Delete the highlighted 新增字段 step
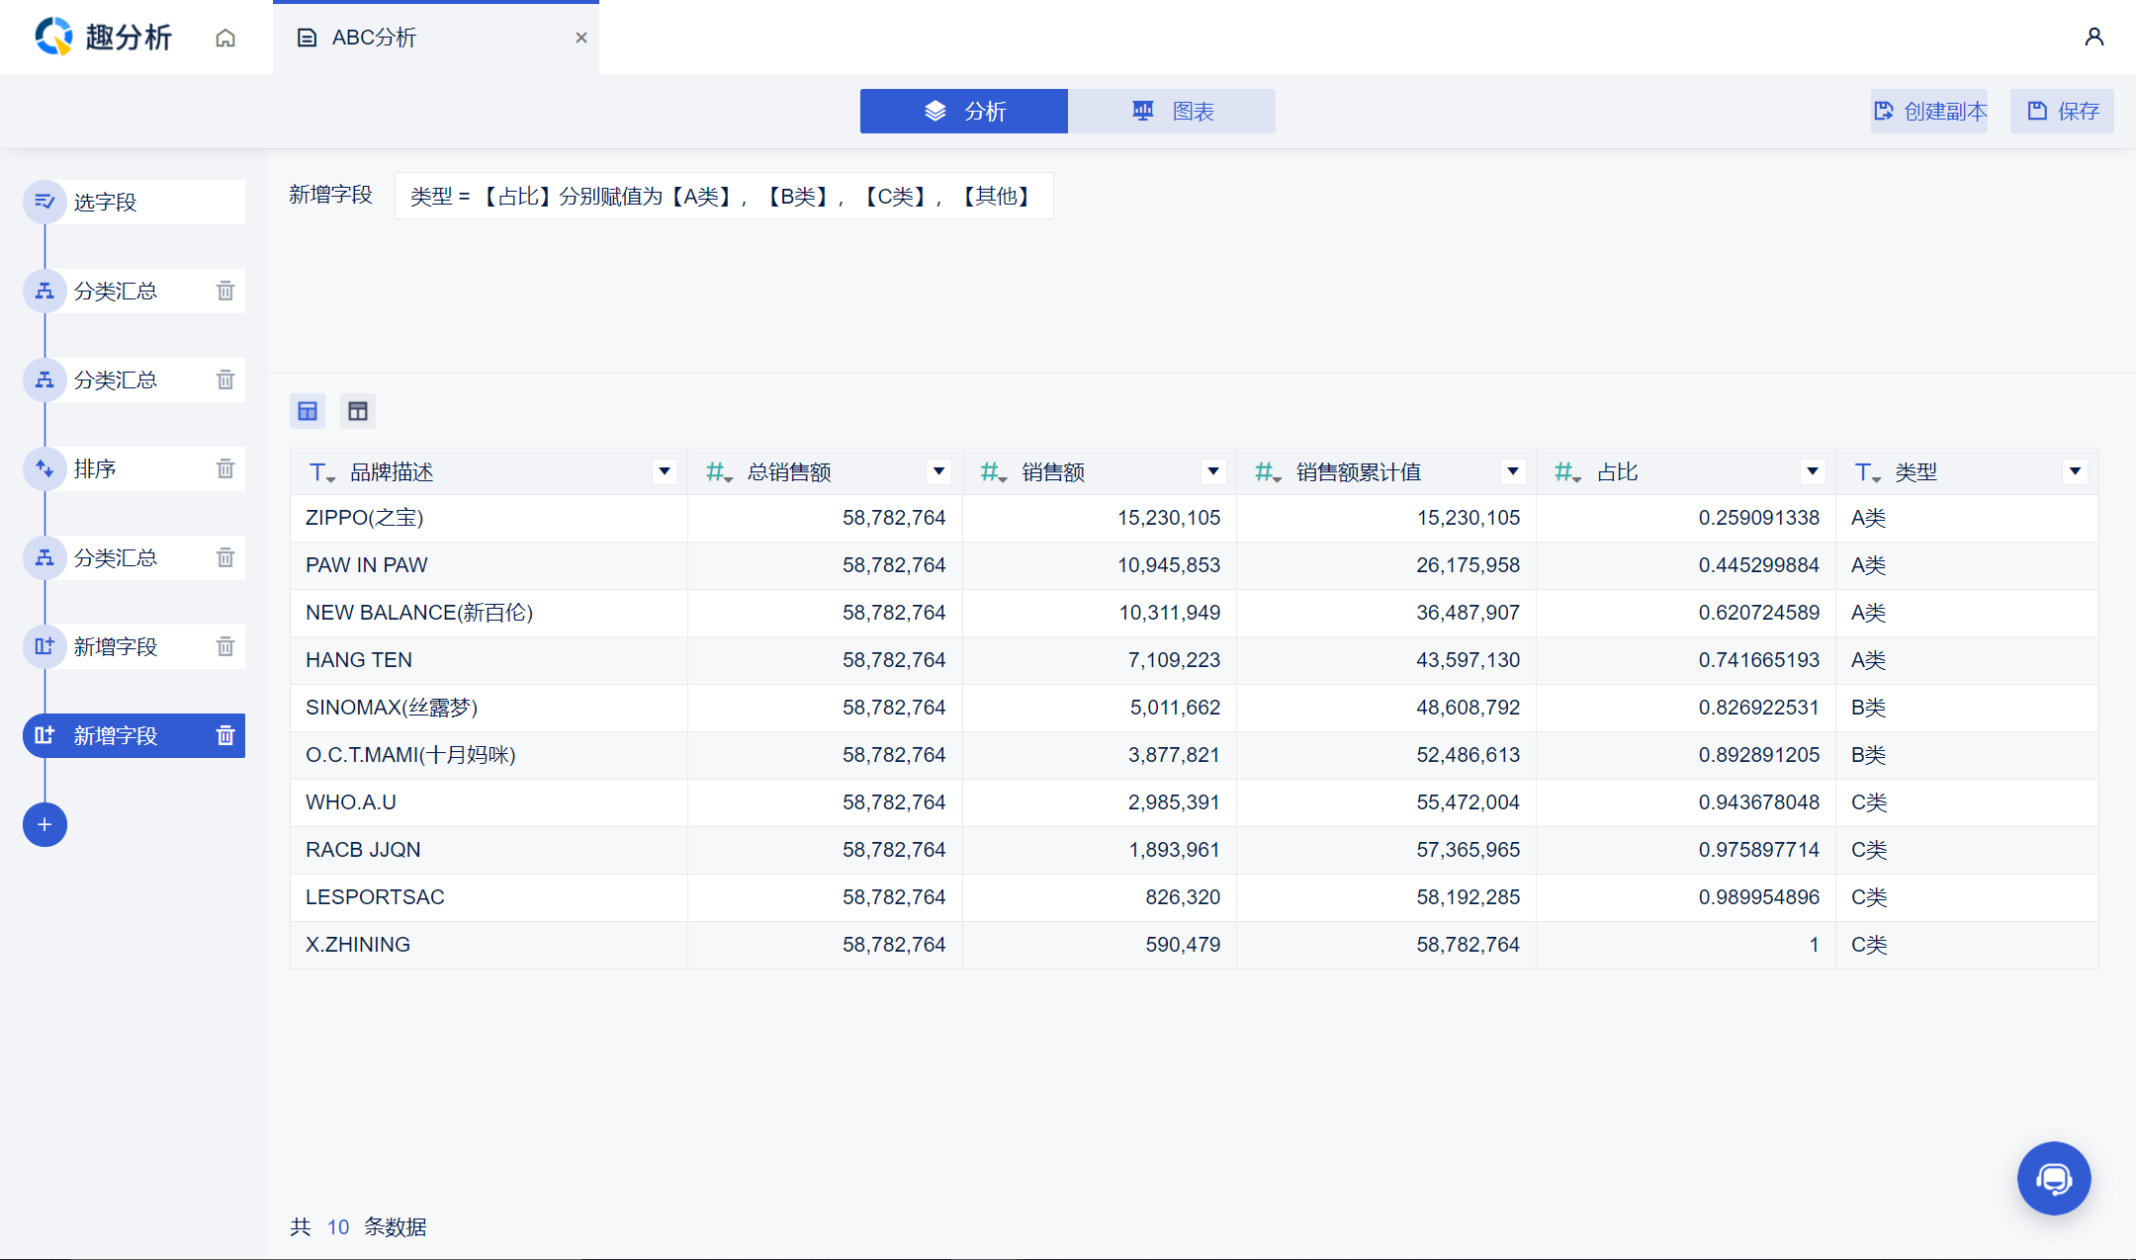2136x1260 pixels. [x=225, y=735]
